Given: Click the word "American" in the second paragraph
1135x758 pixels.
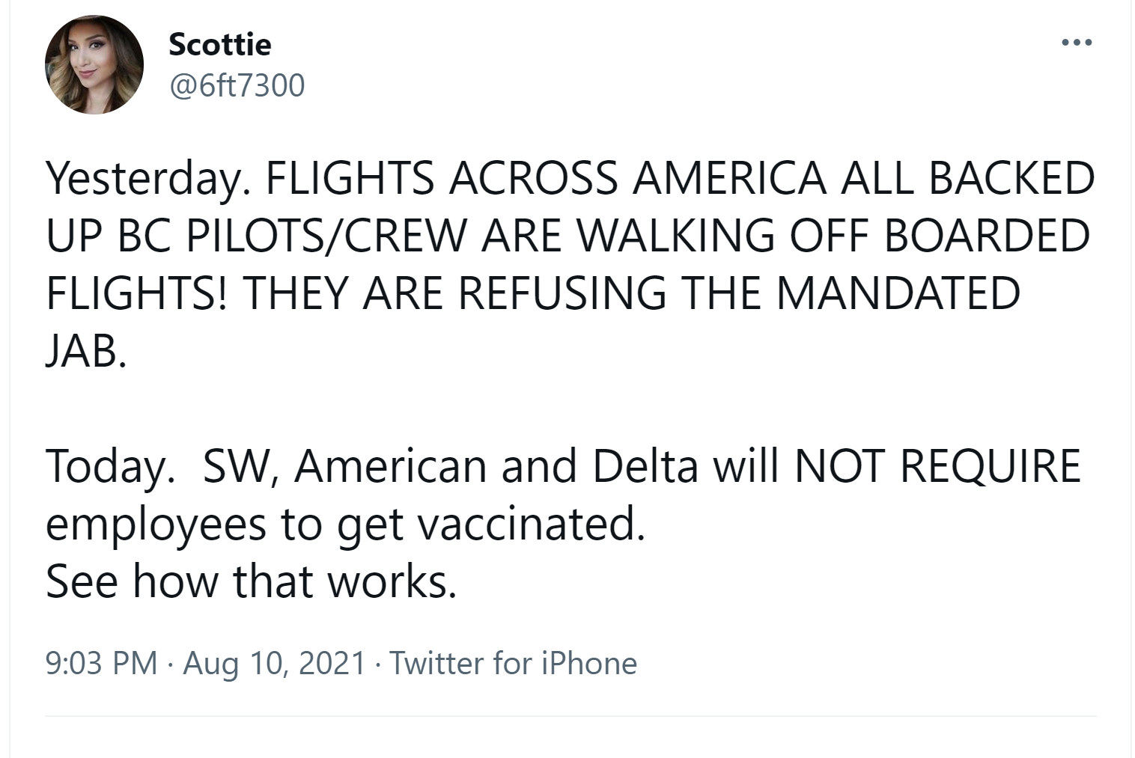Looking at the screenshot, I should [x=390, y=465].
